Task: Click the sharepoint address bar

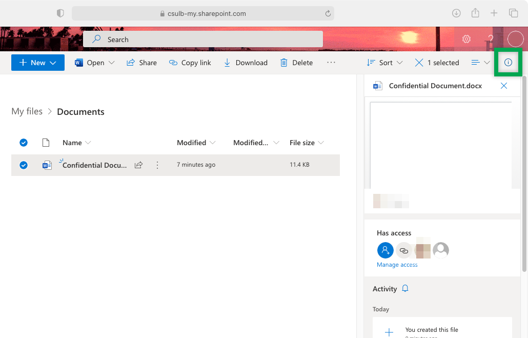Action: pos(202,13)
